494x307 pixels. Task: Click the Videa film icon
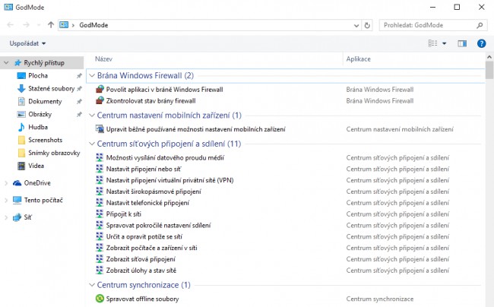[21, 166]
